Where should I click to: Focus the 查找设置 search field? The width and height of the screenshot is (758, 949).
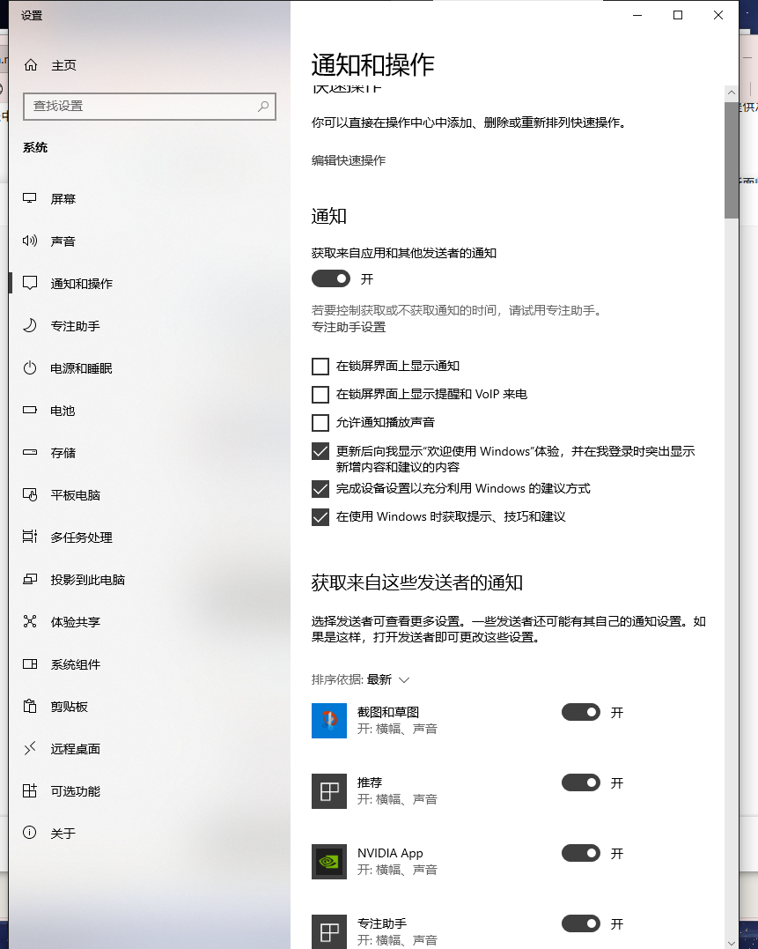pos(150,107)
